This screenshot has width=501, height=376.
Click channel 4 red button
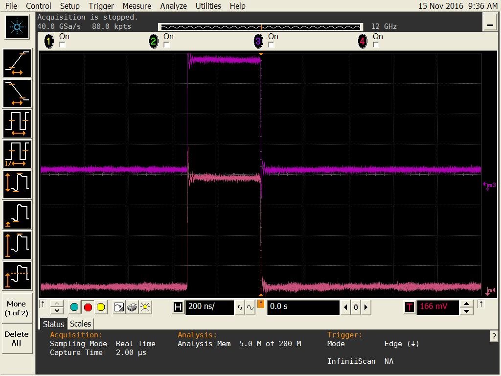(x=363, y=41)
